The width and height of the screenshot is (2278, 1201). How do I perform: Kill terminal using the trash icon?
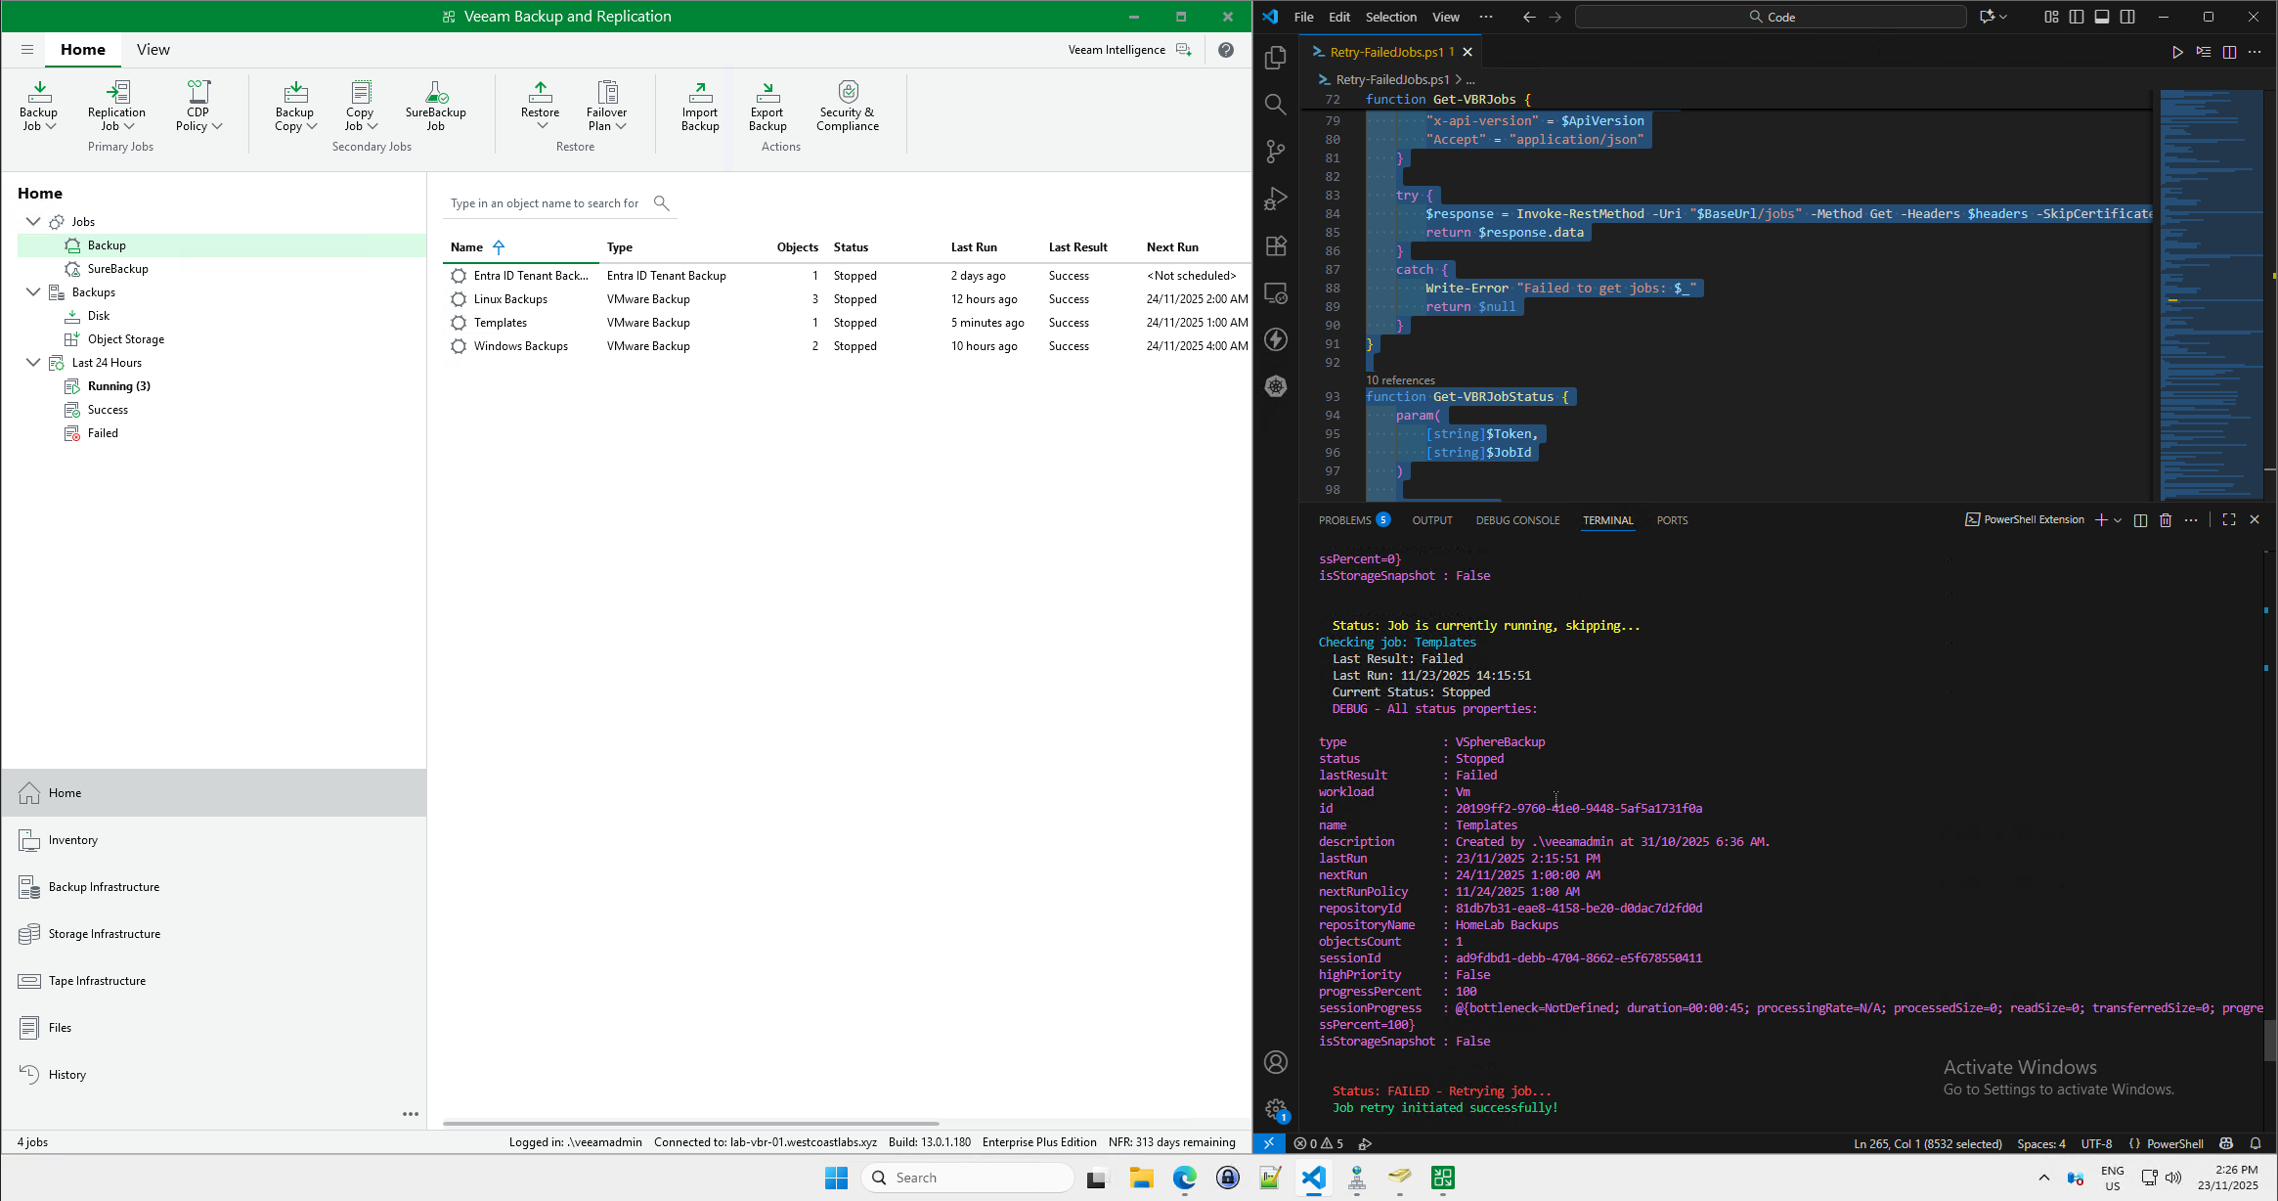click(x=2166, y=520)
